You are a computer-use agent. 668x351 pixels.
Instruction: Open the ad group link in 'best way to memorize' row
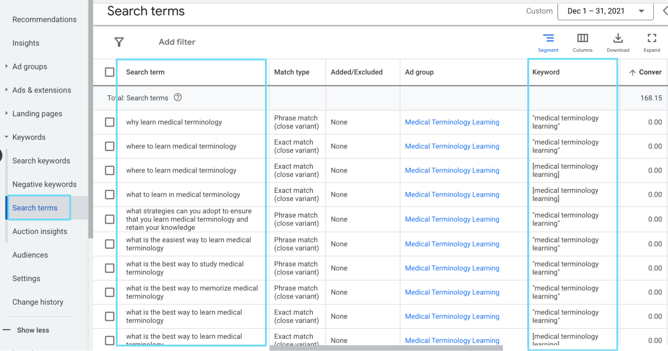452,292
